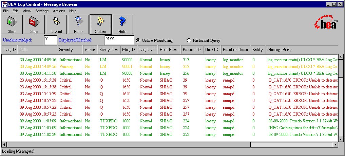The image size is (345, 156).
Task: Sort by the Date column header
Action: pos(38,50)
